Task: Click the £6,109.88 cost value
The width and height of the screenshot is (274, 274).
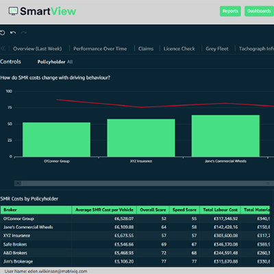Action: pos(124,227)
